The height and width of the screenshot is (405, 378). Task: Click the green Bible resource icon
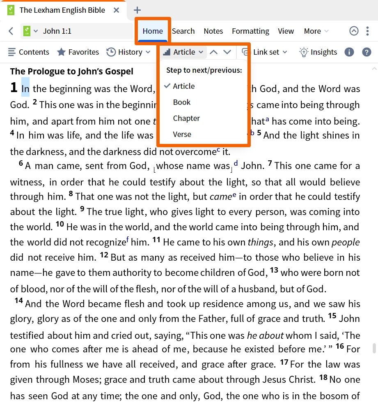27,31
